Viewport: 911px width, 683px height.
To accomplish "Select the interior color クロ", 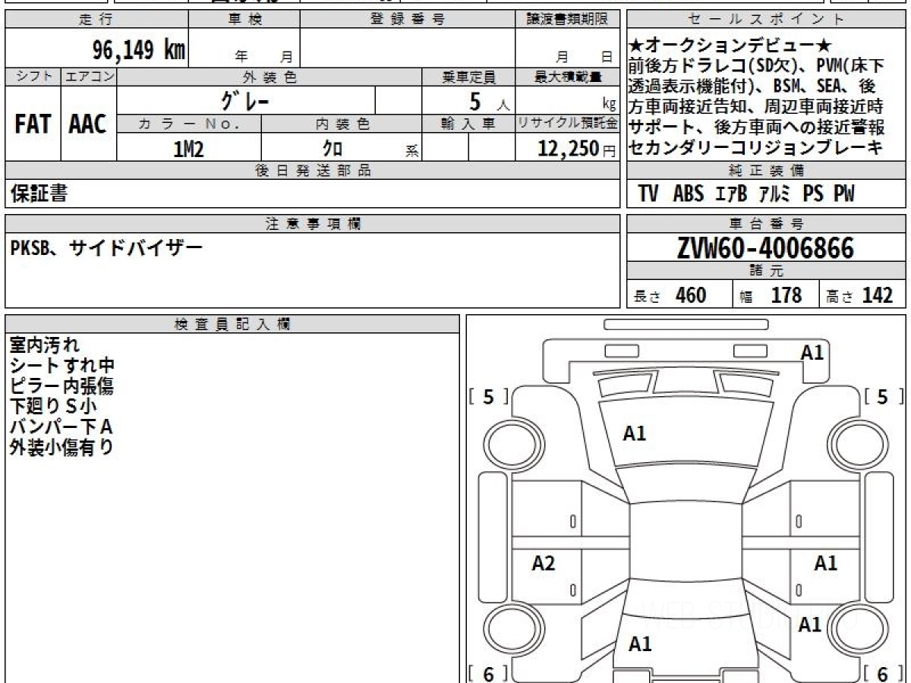I will (x=333, y=149).
